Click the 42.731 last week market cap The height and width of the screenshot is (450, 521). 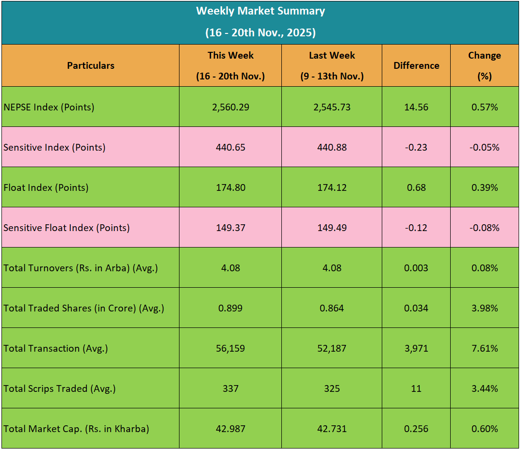click(332, 429)
